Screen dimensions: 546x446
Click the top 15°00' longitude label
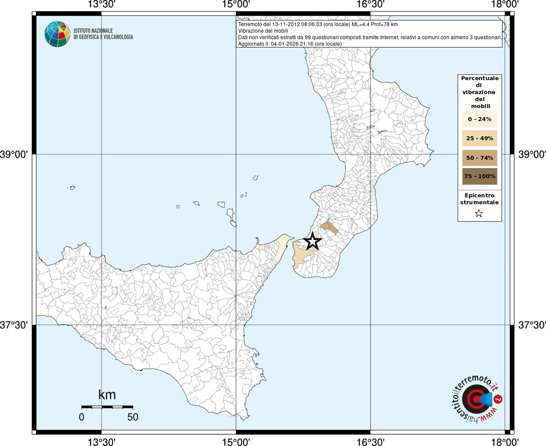pos(236,4)
